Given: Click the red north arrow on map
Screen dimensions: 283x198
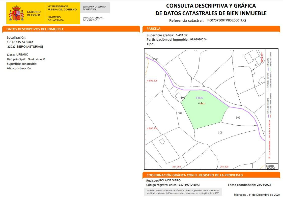Looking at the screenshot, I should pyautogui.click(x=262, y=57).
